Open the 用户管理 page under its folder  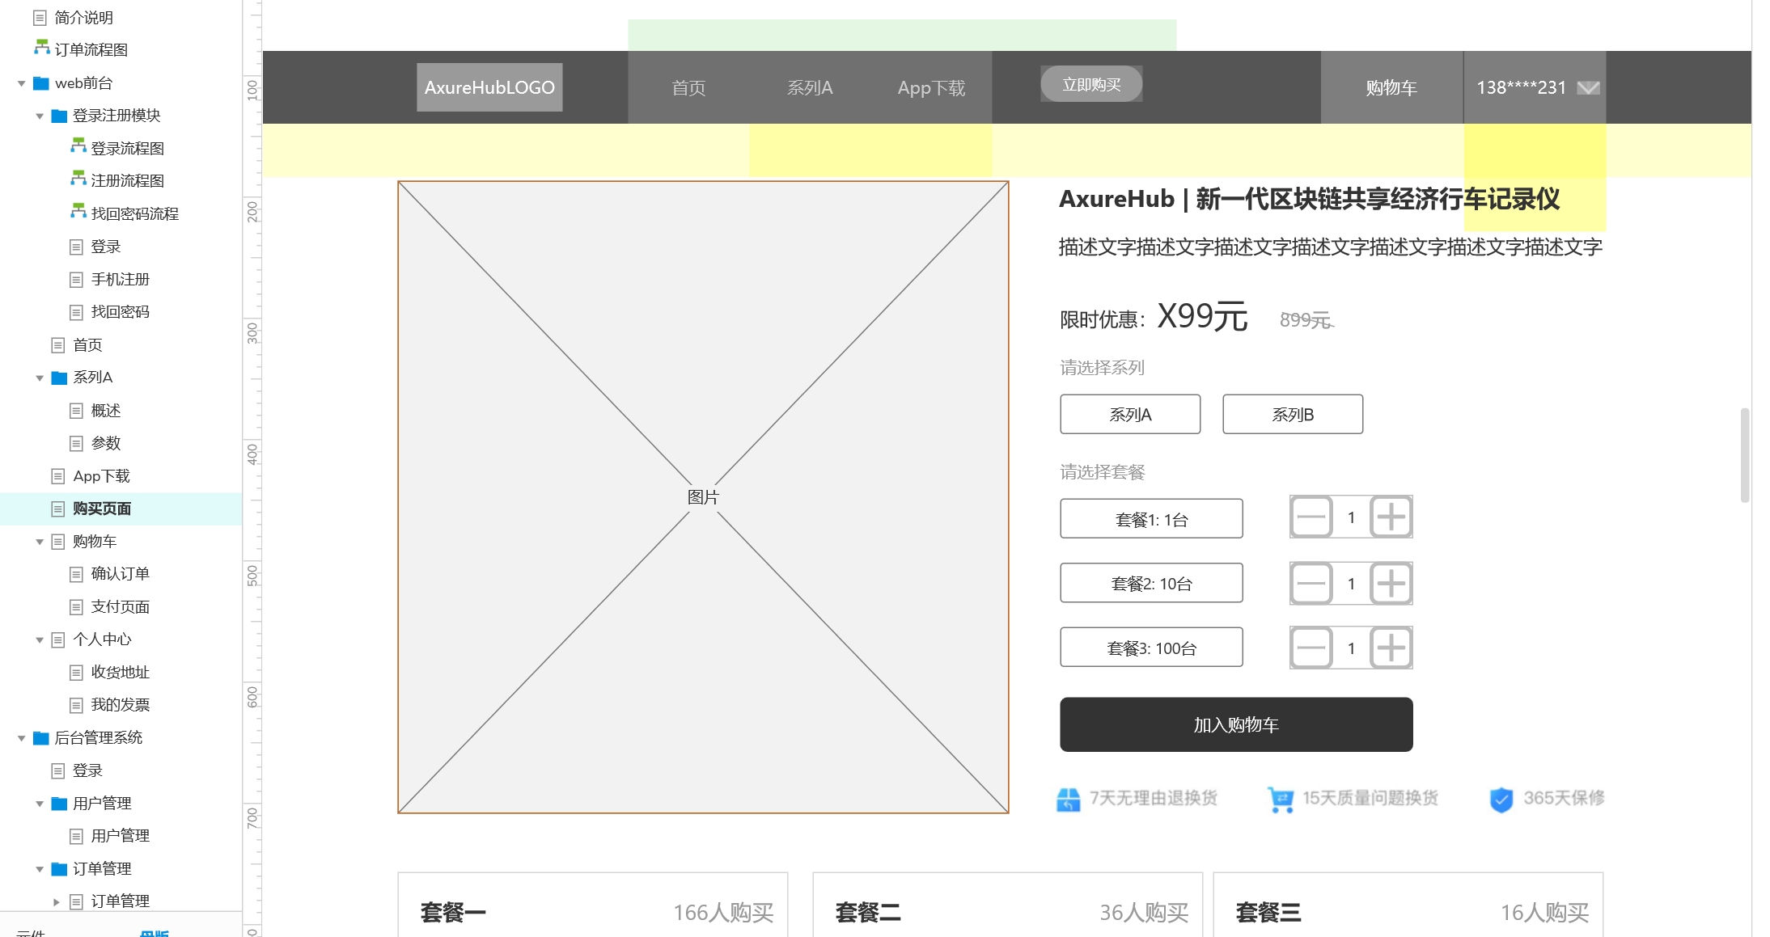120,836
